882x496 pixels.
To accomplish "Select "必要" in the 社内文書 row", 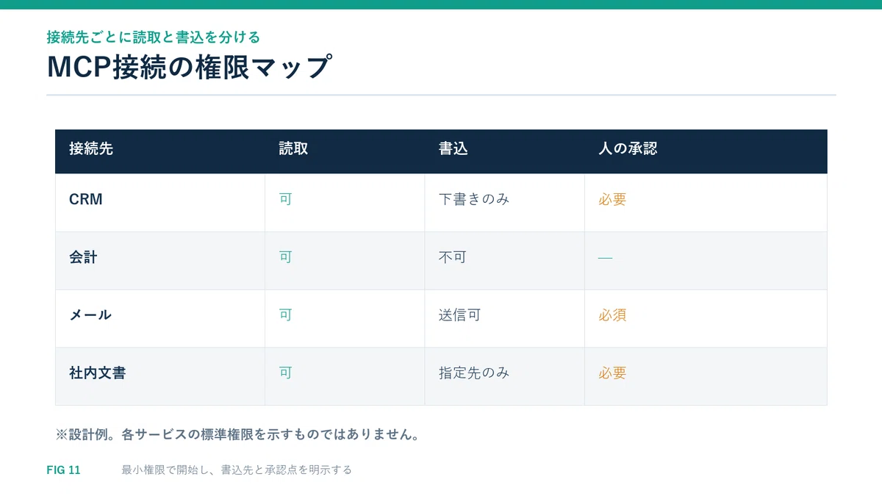I will 612,373.
